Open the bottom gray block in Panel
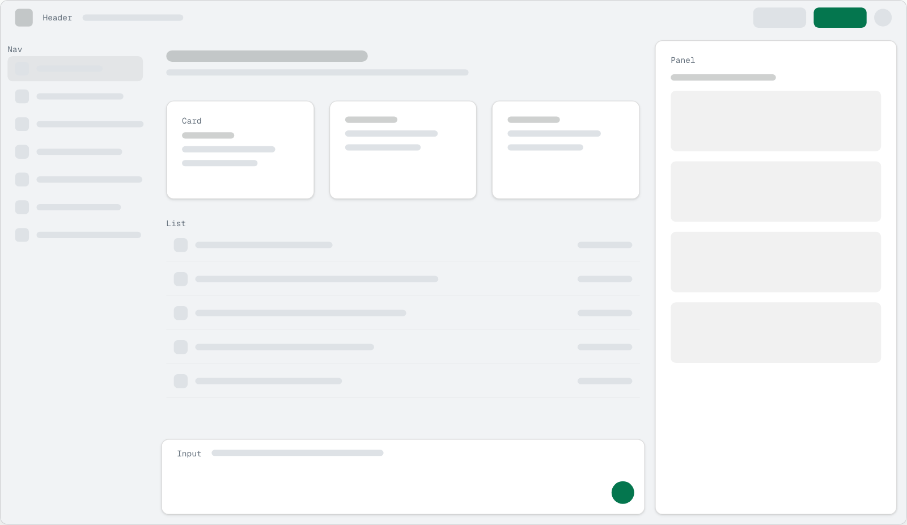The image size is (907, 525). coord(775,332)
